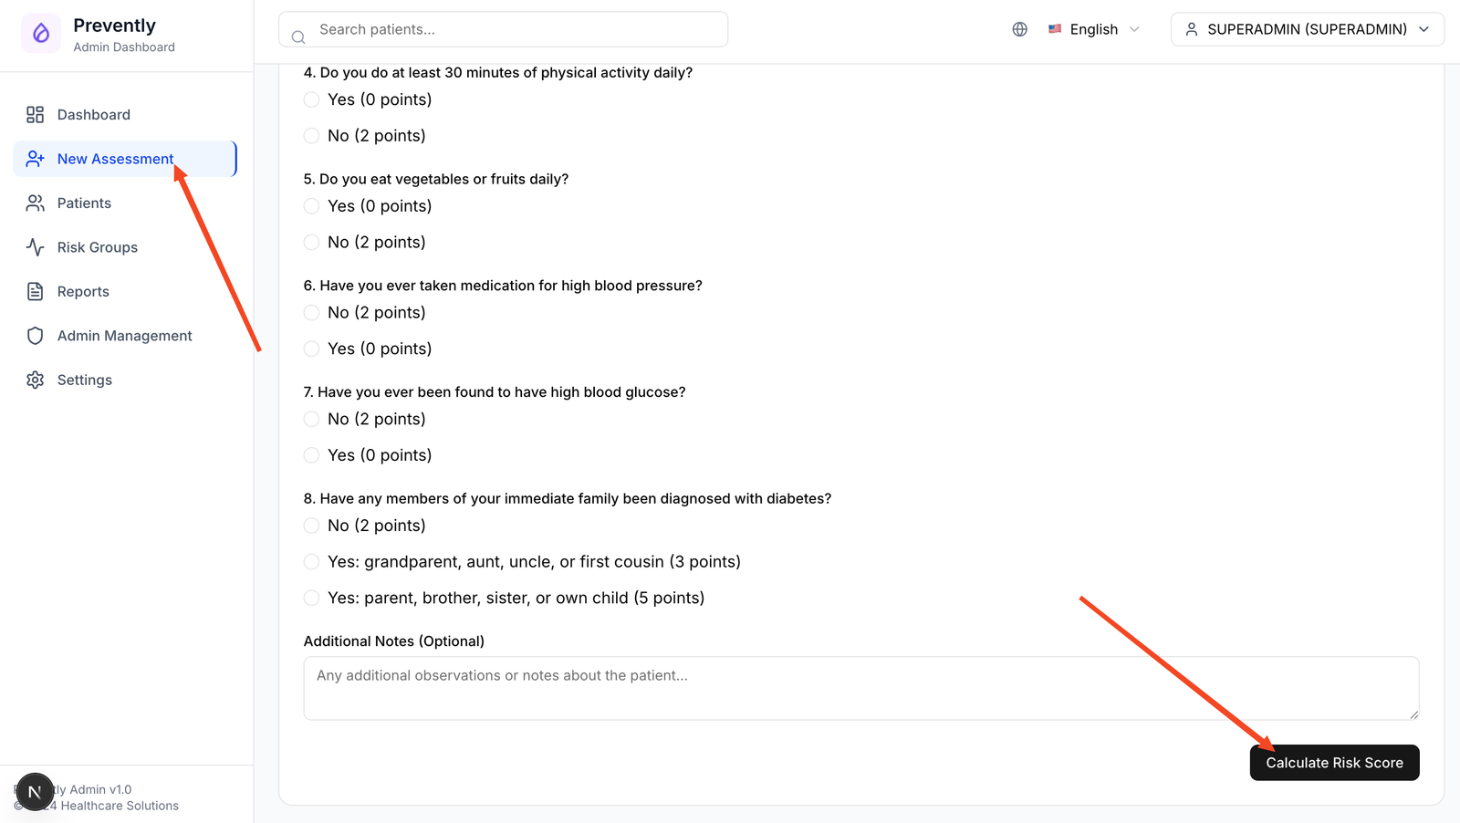Click Calculate Risk Score button
This screenshot has width=1460, height=823.
pos(1334,763)
